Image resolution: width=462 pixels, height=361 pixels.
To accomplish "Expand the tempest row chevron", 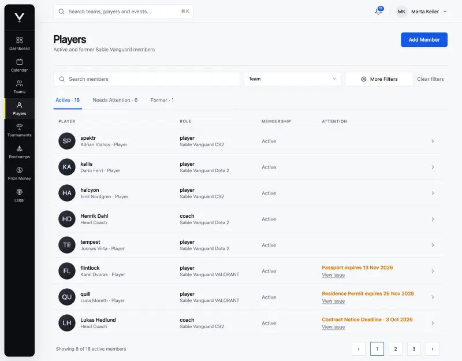I will point(433,245).
